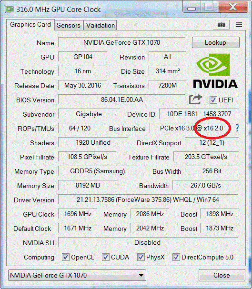Toggle the DirectCompute 5.0 checkbox

click(176, 257)
